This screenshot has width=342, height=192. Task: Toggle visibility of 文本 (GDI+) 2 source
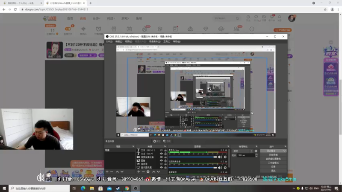[162, 150]
